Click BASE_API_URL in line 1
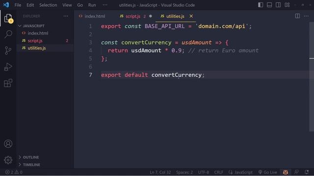This screenshot has height=176, width=314. [x=164, y=26]
